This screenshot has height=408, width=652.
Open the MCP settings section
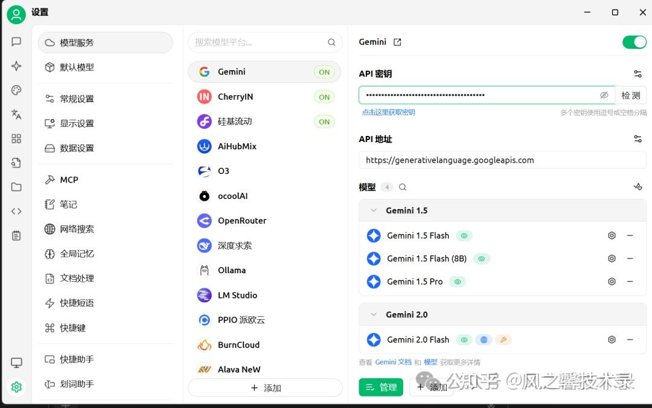point(69,180)
